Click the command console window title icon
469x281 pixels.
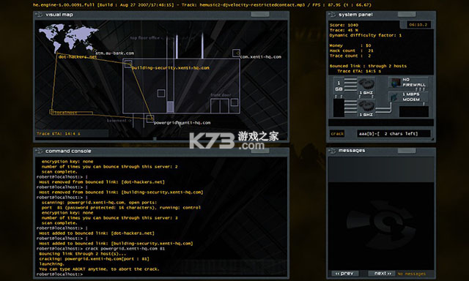[39, 151]
